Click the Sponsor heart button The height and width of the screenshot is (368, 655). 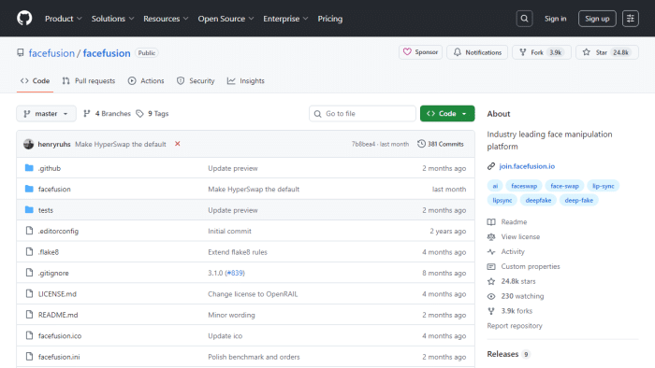coord(420,52)
